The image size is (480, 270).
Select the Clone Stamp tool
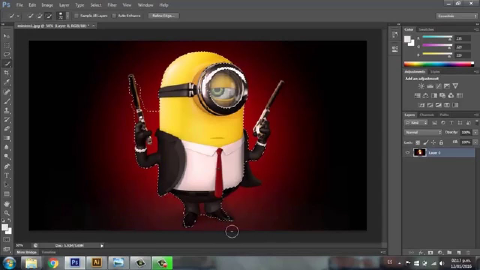7,111
